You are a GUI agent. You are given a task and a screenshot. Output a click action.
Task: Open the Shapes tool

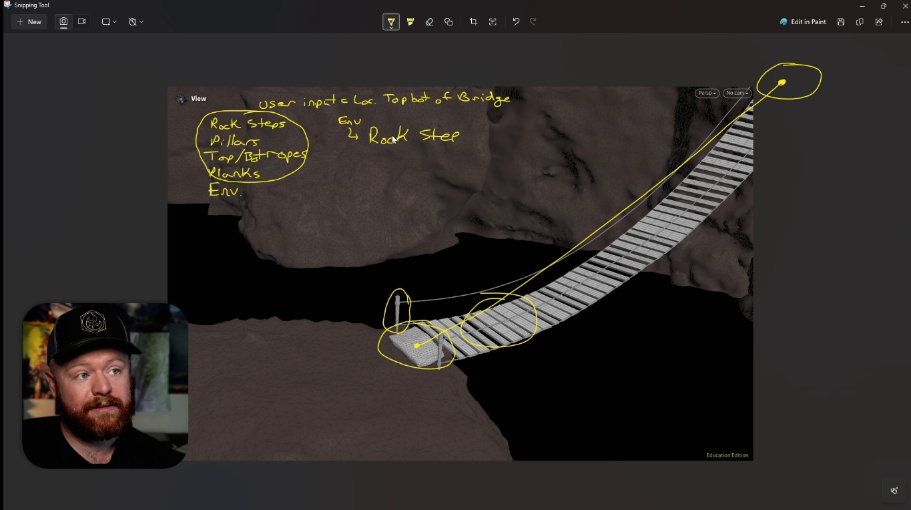[448, 22]
